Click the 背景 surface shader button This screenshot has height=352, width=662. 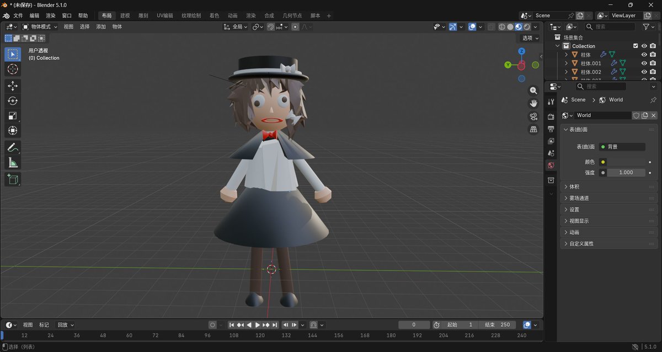621,147
